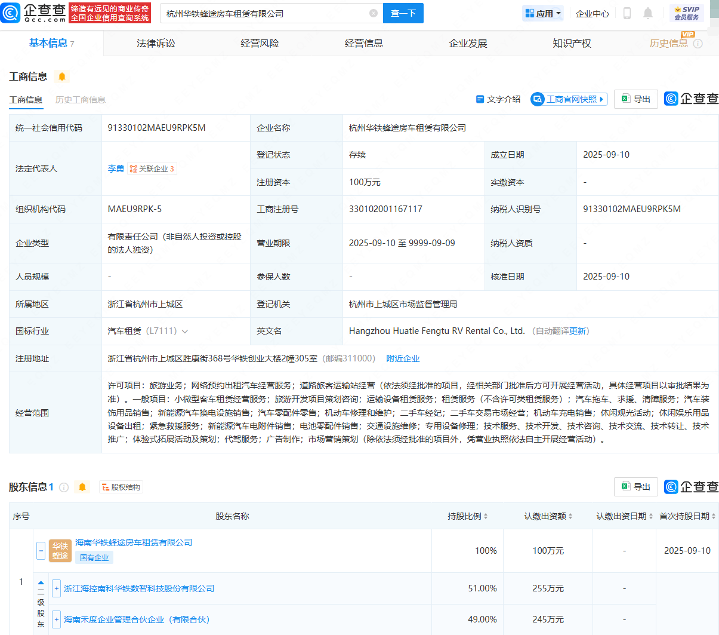Click the 国有企业 tag
719x635 pixels.
(94, 557)
